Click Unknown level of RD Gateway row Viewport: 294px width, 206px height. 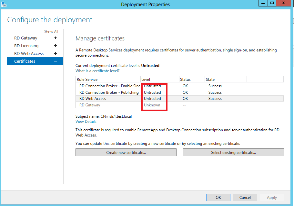152,105
